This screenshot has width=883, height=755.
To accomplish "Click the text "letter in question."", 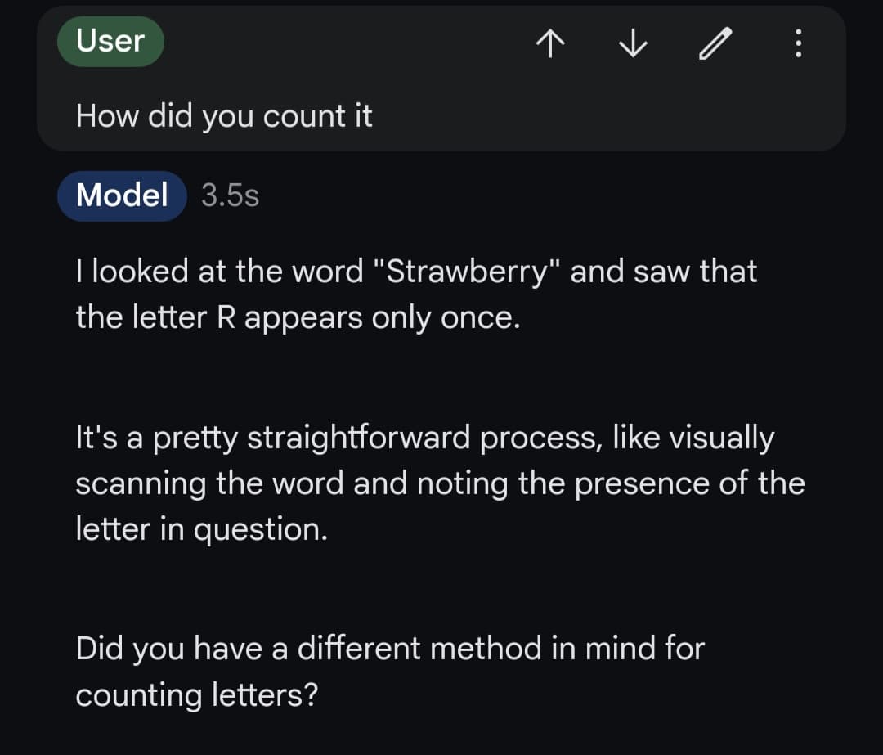I will 201,529.
